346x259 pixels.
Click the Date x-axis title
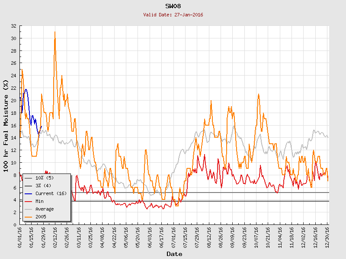click(174, 254)
